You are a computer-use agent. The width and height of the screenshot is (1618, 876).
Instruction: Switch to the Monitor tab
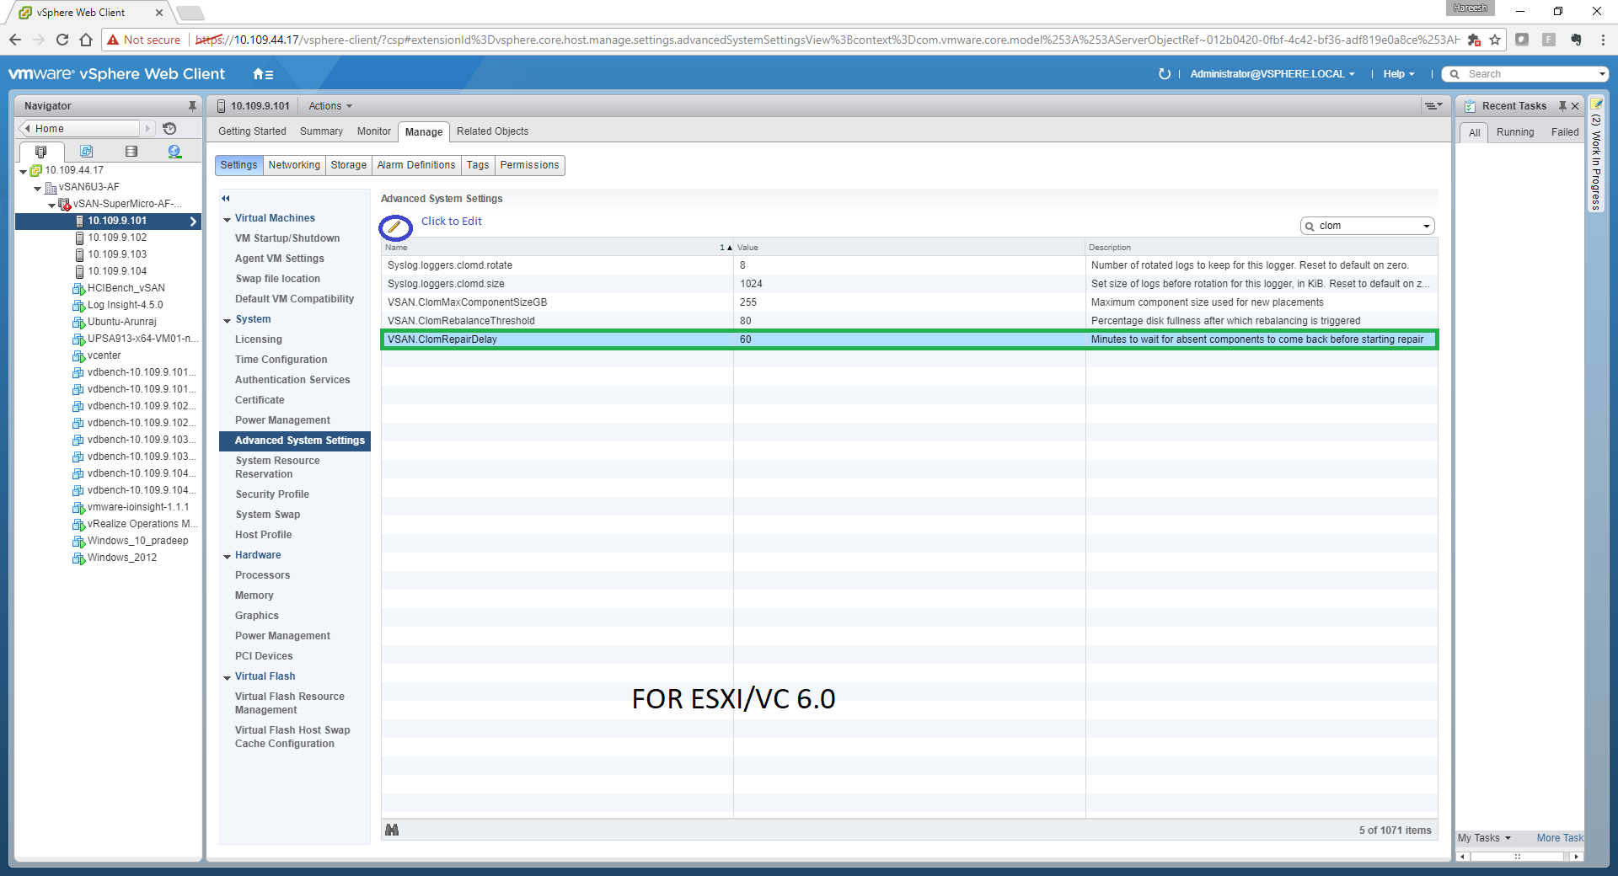(x=373, y=131)
